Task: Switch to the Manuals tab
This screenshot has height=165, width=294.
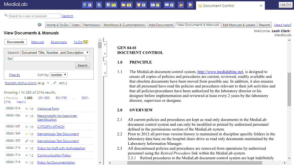Action: click(38, 42)
